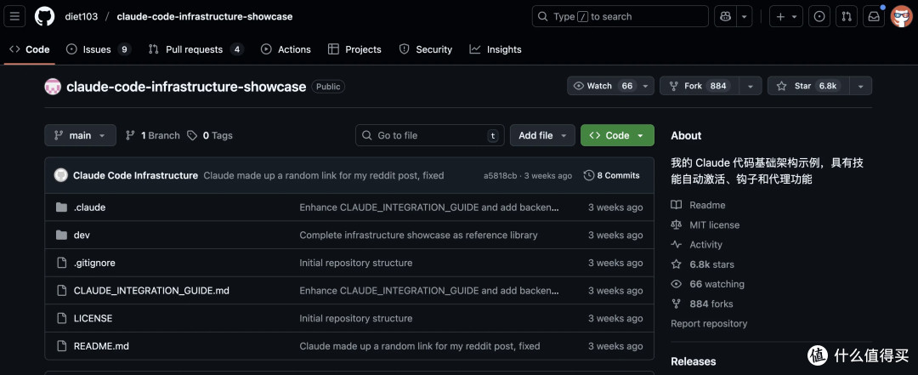Open the 8 Commits history link
Screen dimensions: 918x375
(x=612, y=175)
